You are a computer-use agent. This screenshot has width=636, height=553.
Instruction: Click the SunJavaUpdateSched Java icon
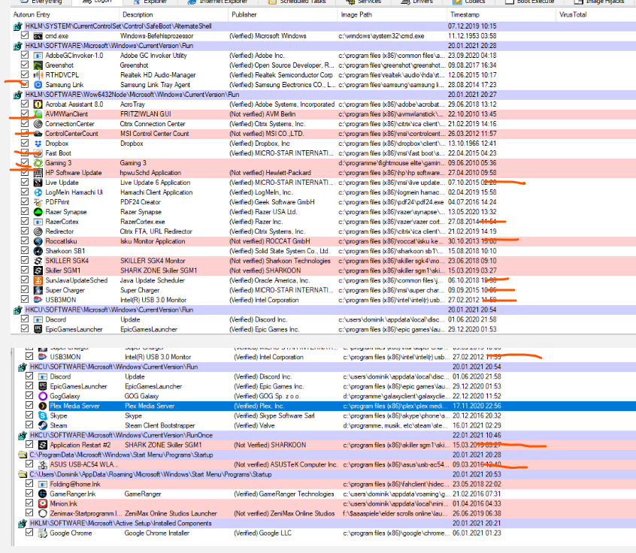(x=38, y=280)
